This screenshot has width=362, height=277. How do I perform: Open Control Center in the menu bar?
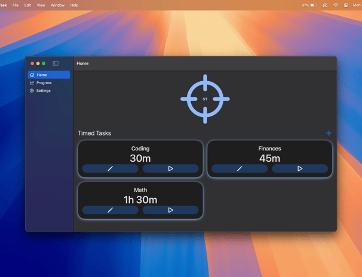pos(346,5)
